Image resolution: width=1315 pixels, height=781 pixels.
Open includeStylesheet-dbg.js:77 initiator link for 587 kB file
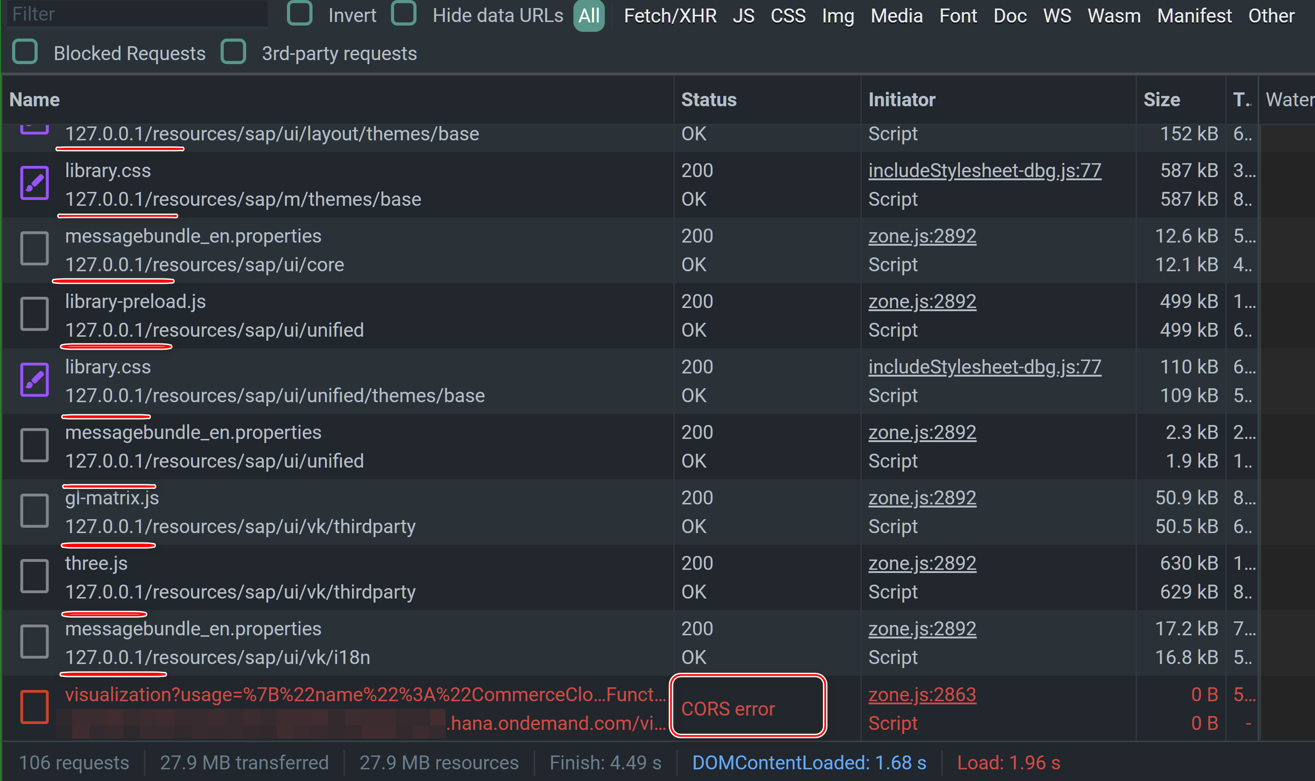[x=984, y=170]
